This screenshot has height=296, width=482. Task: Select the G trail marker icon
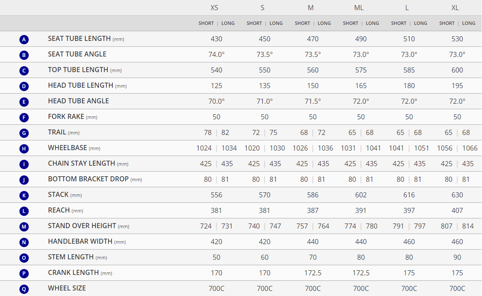coord(24,133)
